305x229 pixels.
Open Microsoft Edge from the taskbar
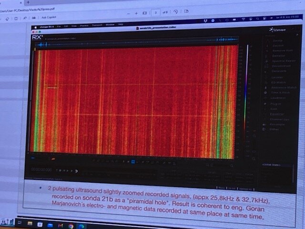click(81, 227)
